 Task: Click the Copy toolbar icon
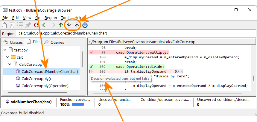pyautogui.click(x=4, y=25)
